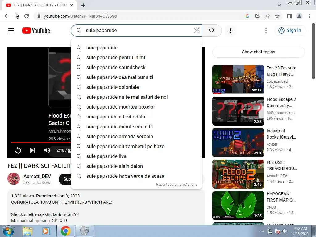Open the YouTube guide hamburger menu

[x=11, y=31]
